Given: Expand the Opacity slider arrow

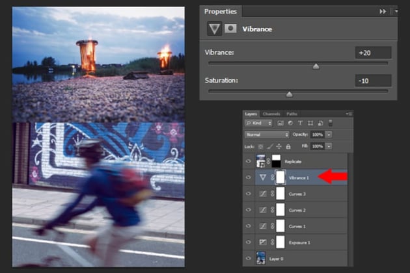Looking at the screenshot, I should pos(329,135).
